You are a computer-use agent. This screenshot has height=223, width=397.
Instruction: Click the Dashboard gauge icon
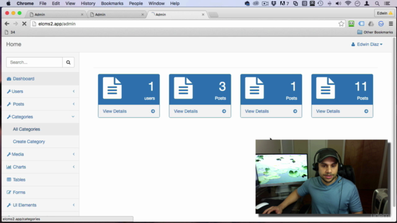coord(9,79)
